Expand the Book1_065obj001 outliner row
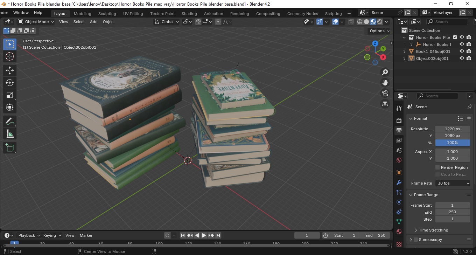Screen dimensions: 476x255 pyautogui.click(x=405, y=51)
